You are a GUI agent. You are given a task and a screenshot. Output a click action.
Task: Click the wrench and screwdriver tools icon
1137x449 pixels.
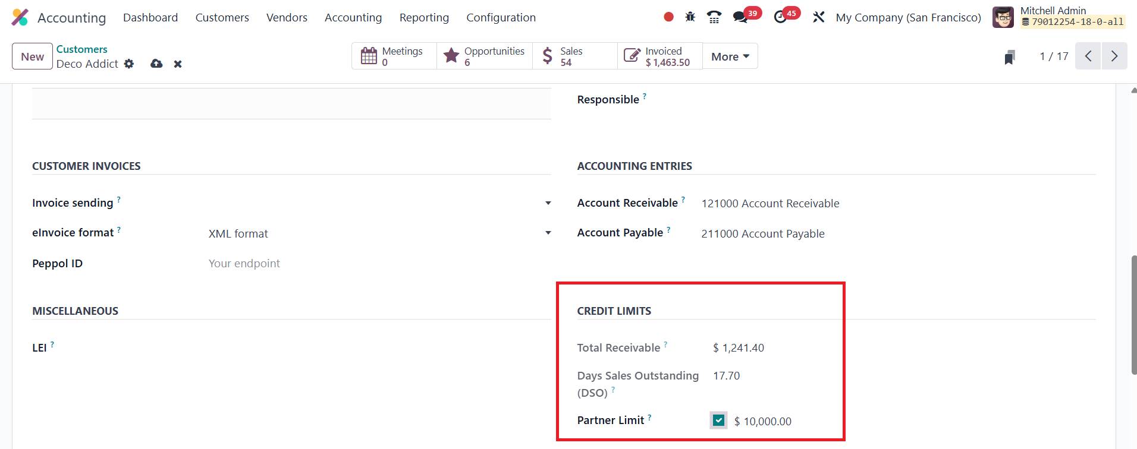click(x=819, y=17)
